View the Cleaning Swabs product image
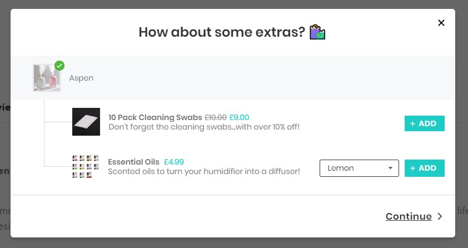Image resolution: width=468 pixels, height=248 pixels. 86,122
